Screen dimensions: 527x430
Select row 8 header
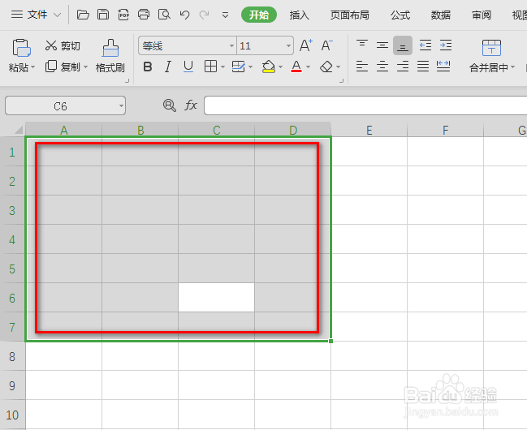click(12, 356)
